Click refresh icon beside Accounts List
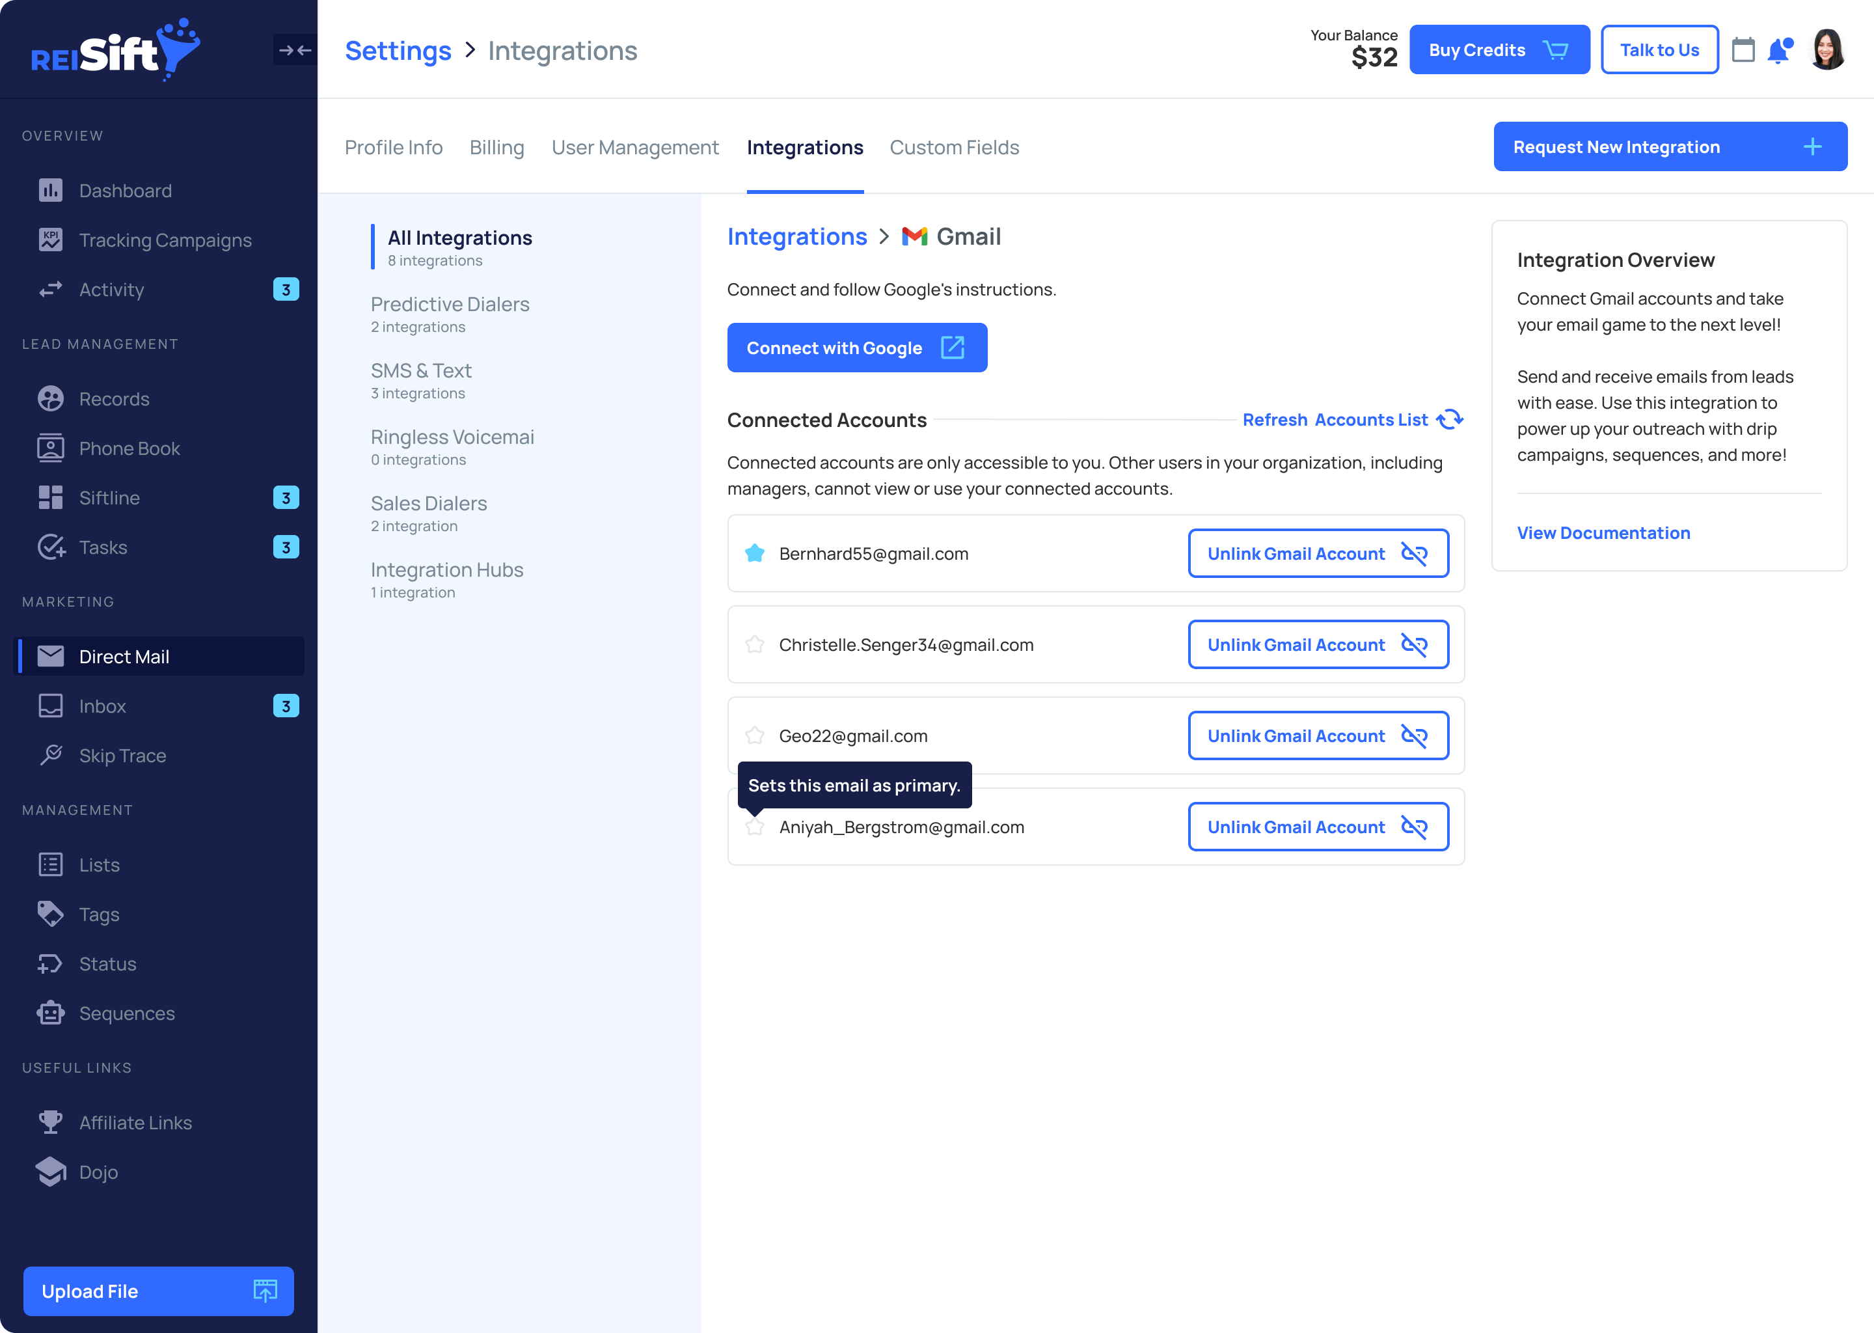This screenshot has width=1874, height=1333. click(1450, 419)
